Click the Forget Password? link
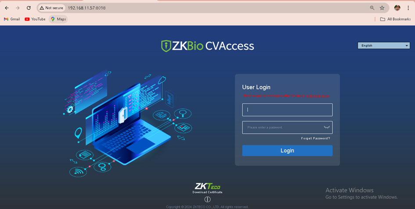This screenshot has height=209, width=415. click(x=315, y=138)
